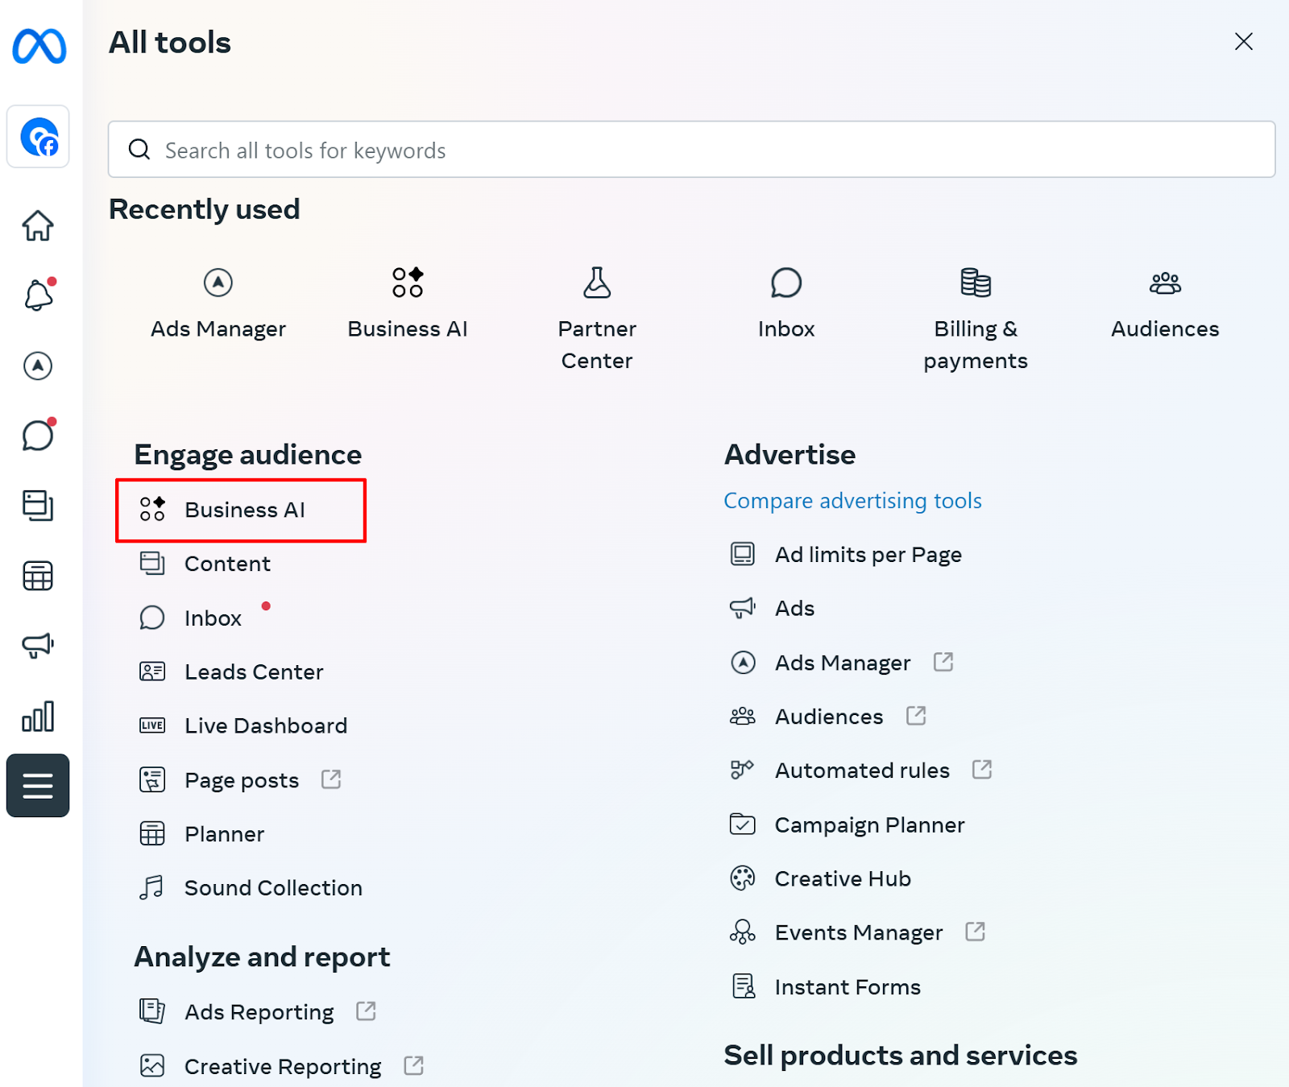1289x1087 pixels.
Task: Open Inbox from Recently used
Action: pyautogui.click(x=786, y=304)
